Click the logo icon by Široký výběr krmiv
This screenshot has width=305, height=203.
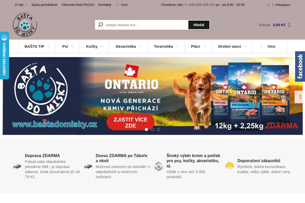[159, 166]
